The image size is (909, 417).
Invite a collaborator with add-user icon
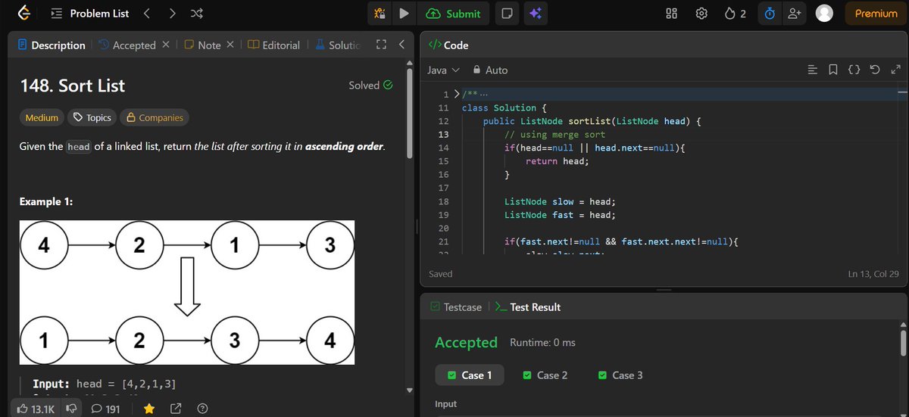click(794, 14)
